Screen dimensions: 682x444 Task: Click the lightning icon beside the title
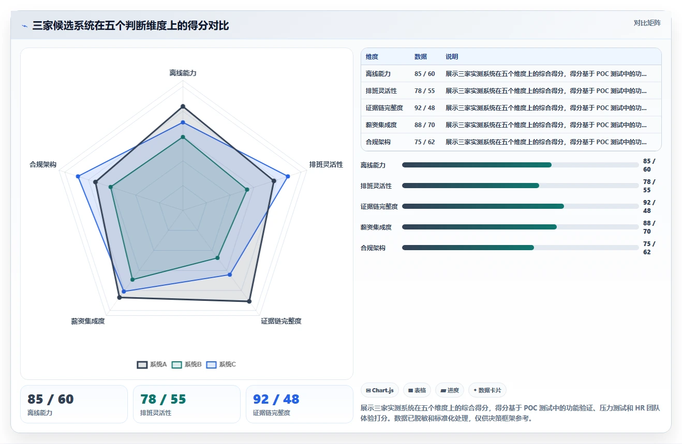pyautogui.click(x=24, y=26)
